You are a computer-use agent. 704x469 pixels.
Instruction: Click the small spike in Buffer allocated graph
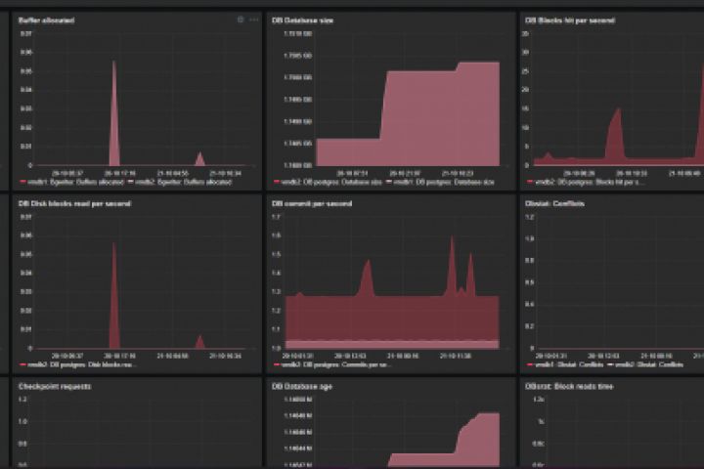(199, 159)
